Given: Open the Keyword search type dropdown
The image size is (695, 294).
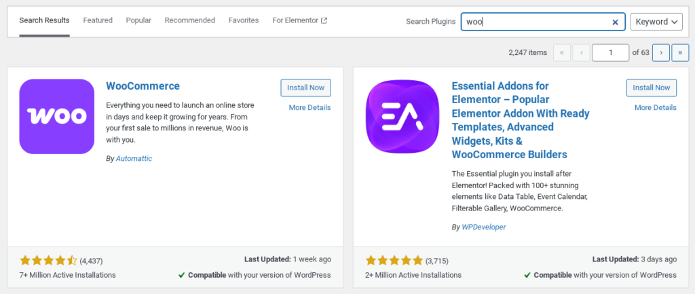Looking at the screenshot, I should coord(656,22).
